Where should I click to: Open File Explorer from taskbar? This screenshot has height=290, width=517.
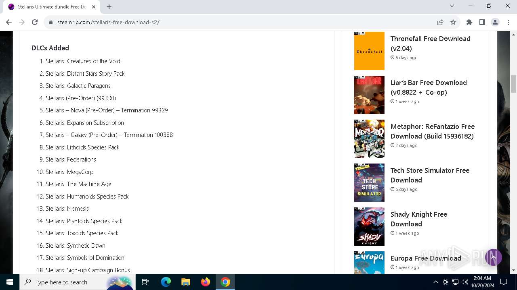186,282
